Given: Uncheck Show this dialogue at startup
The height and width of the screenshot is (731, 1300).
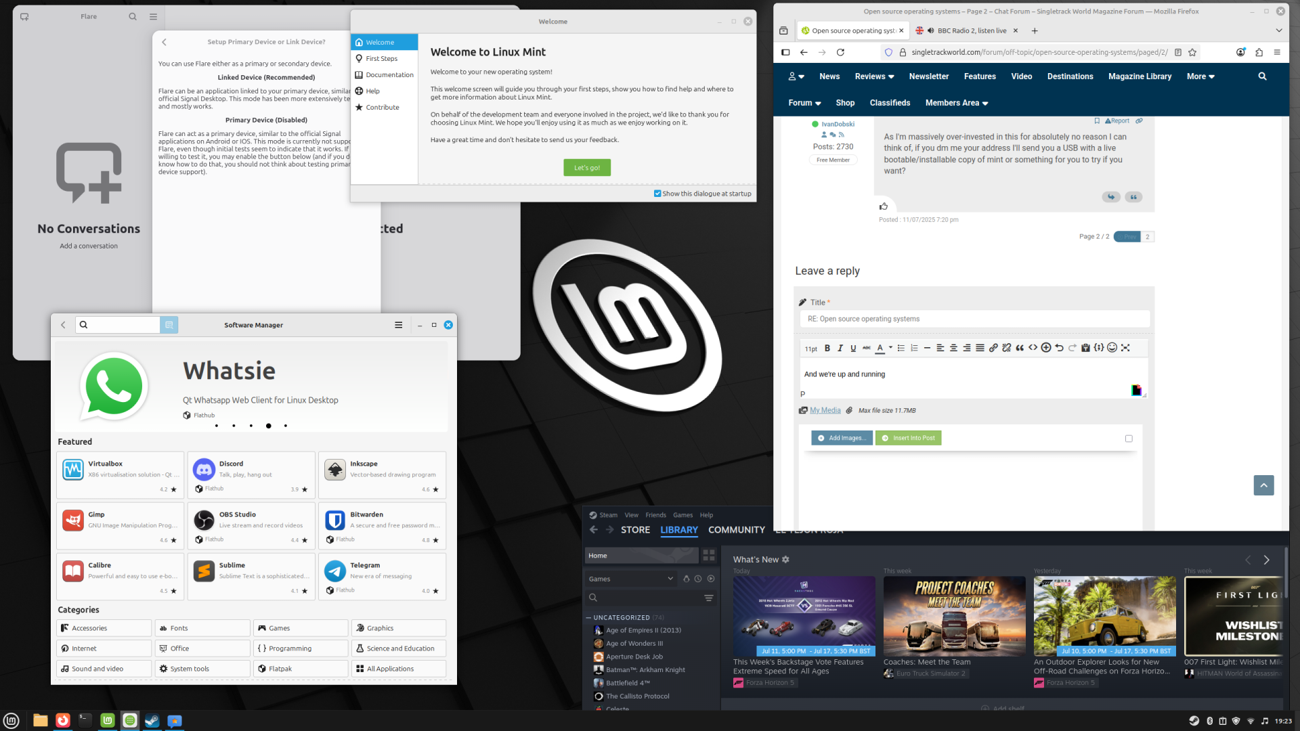Looking at the screenshot, I should [x=657, y=194].
